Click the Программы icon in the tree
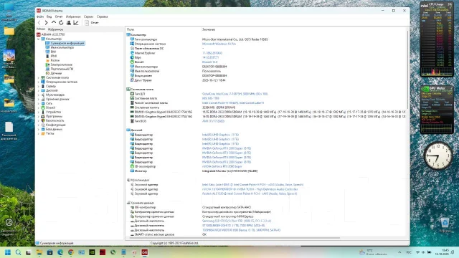459x258 pixels. [x=43, y=116]
